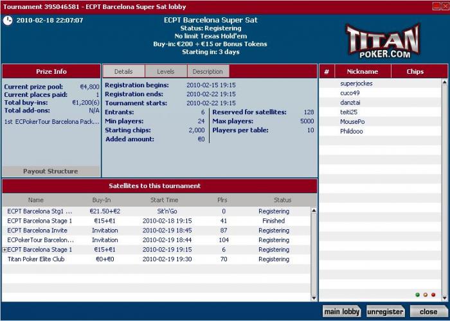Click Total buy-ins €1,200(6) value
Image resolution: width=450 pixels, height=321 pixels.
[85, 103]
